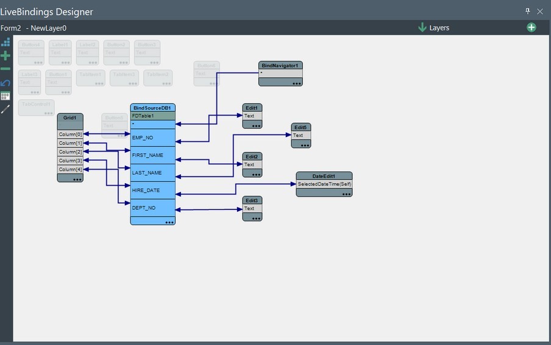Viewport: 551px width, 345px height.
Task: Open the ellipsis on Grid1 node
Action: pos(77,179)
